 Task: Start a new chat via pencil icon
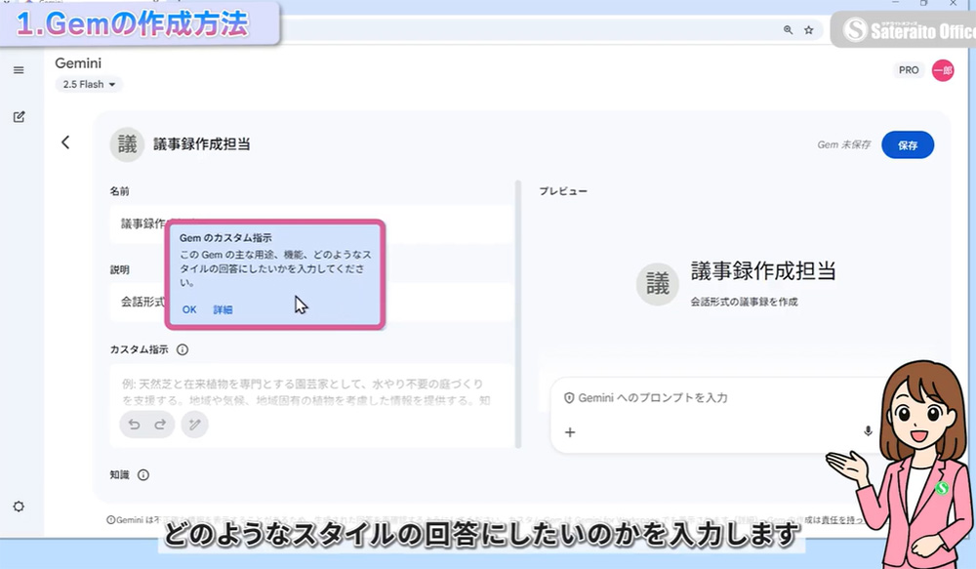coord(19,116)
